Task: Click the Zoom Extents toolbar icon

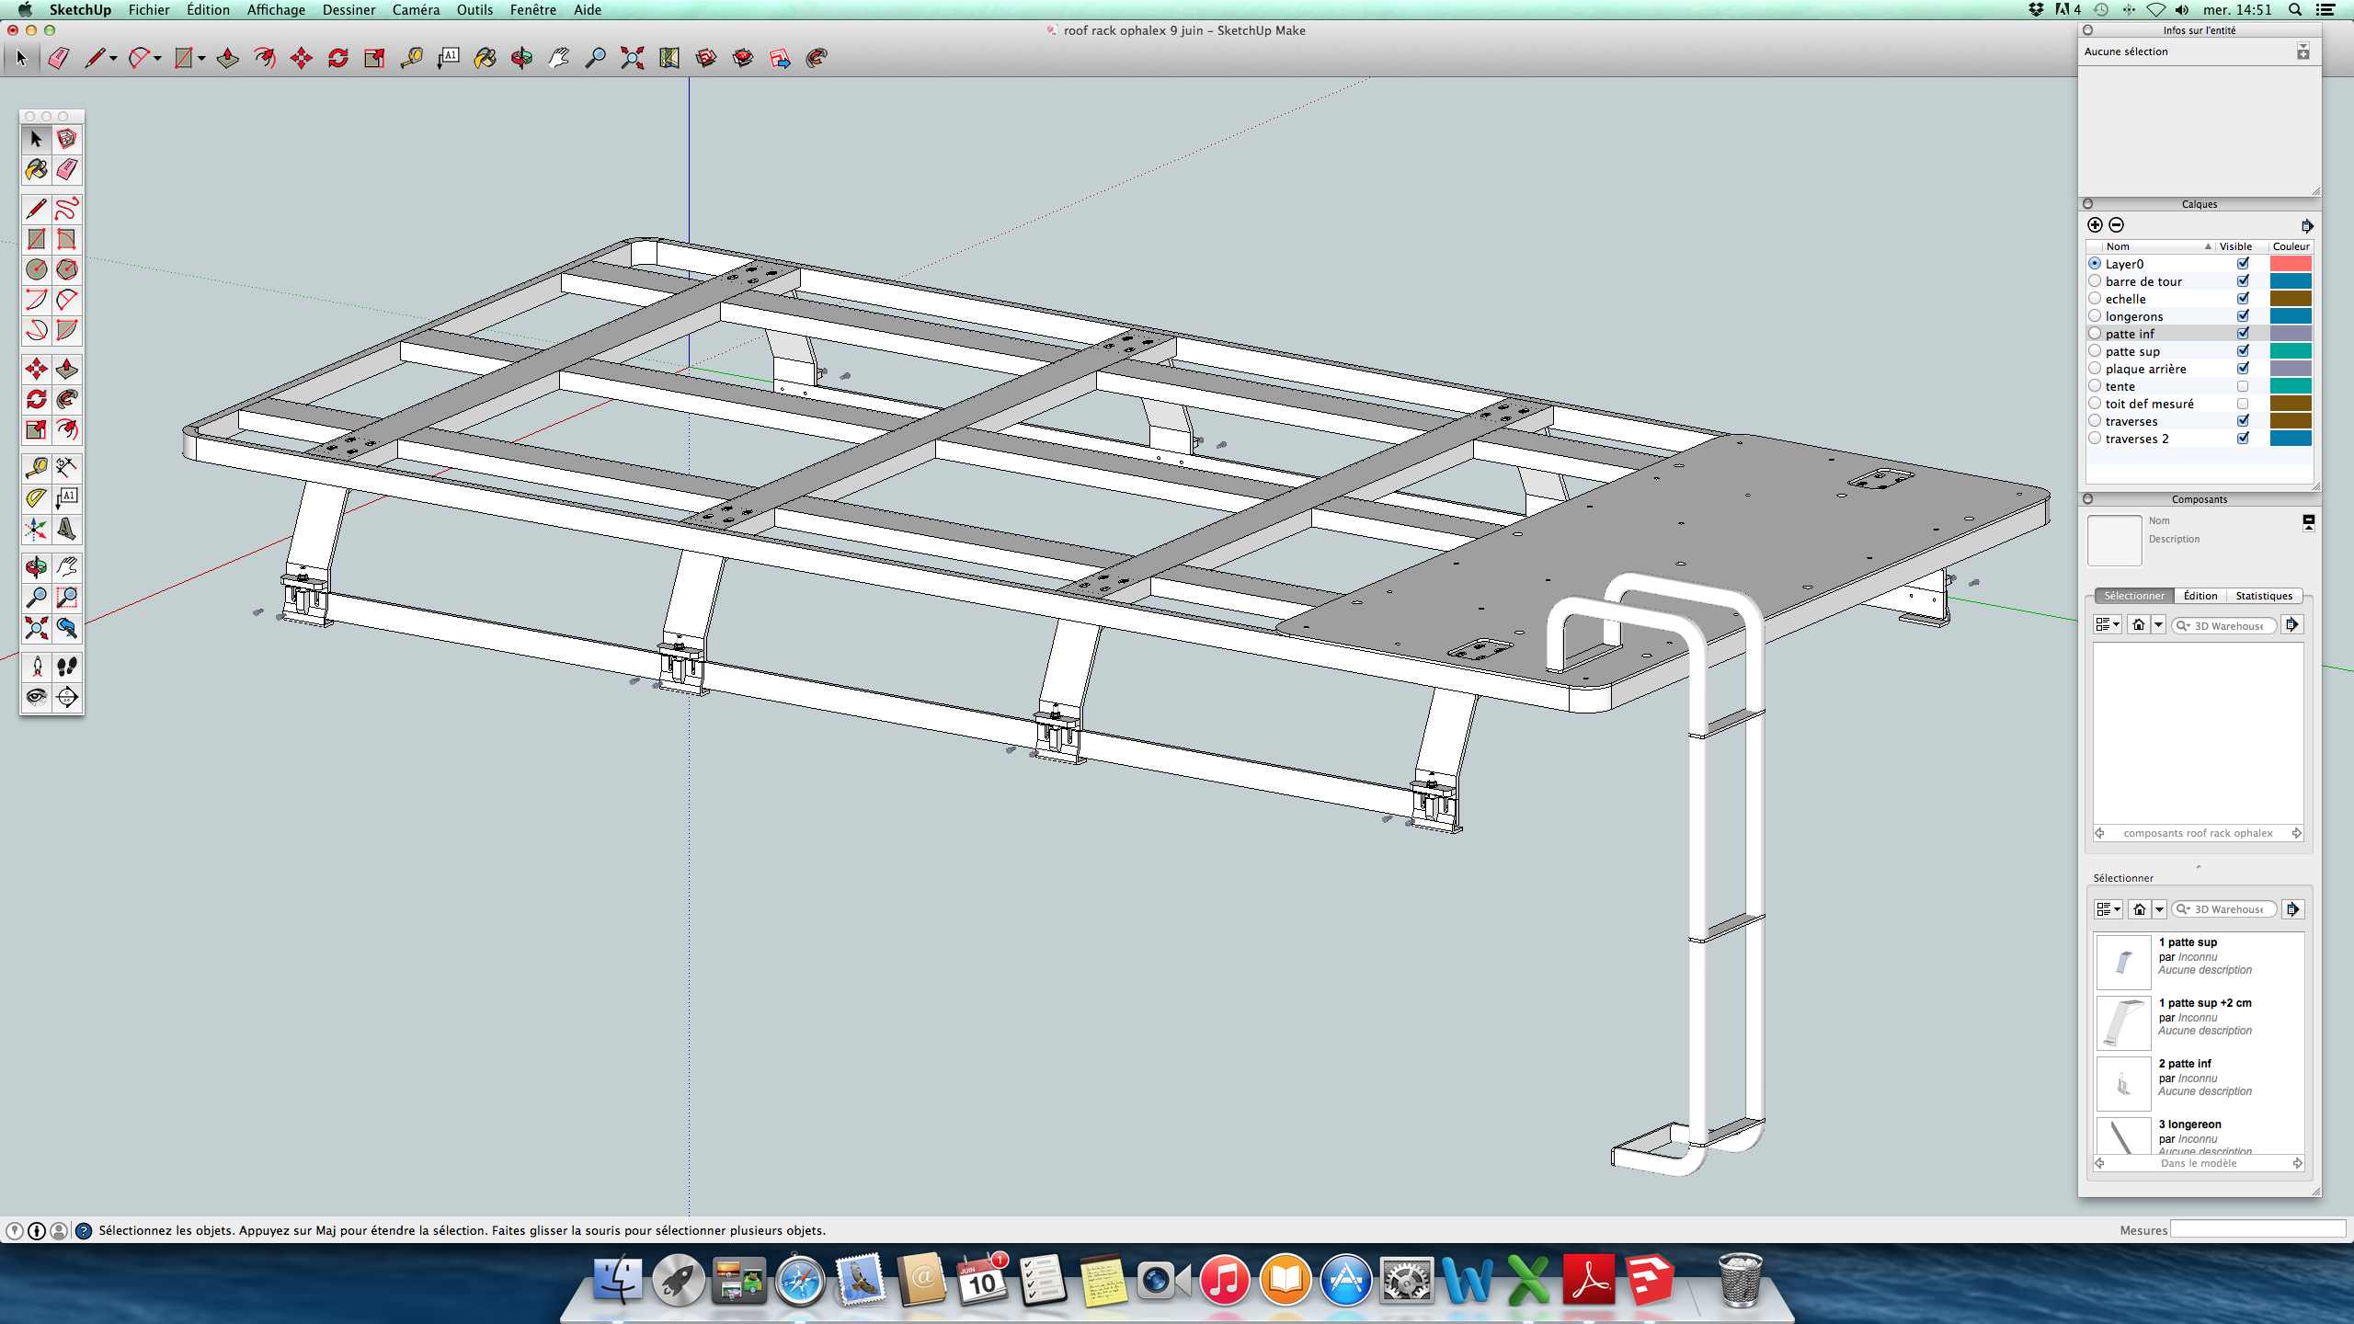Action: click(x=632, y=58)
